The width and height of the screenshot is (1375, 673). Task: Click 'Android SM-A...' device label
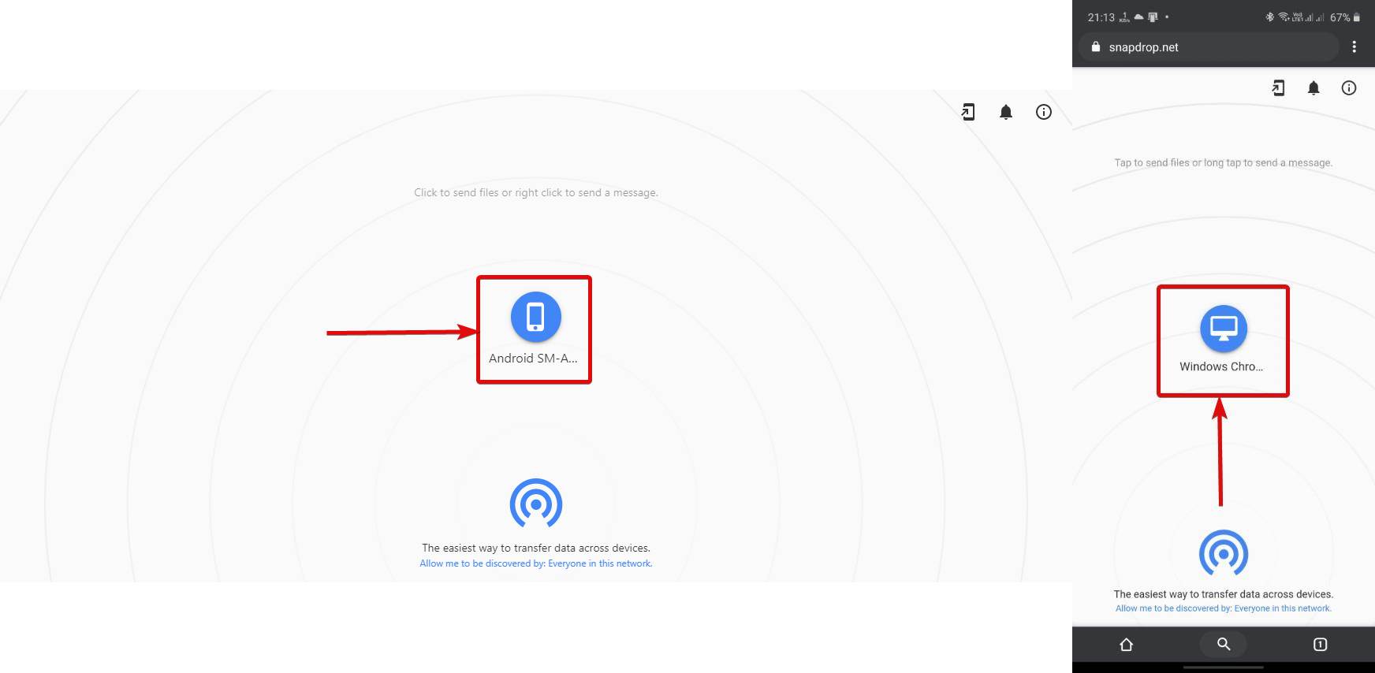point(533,359)
